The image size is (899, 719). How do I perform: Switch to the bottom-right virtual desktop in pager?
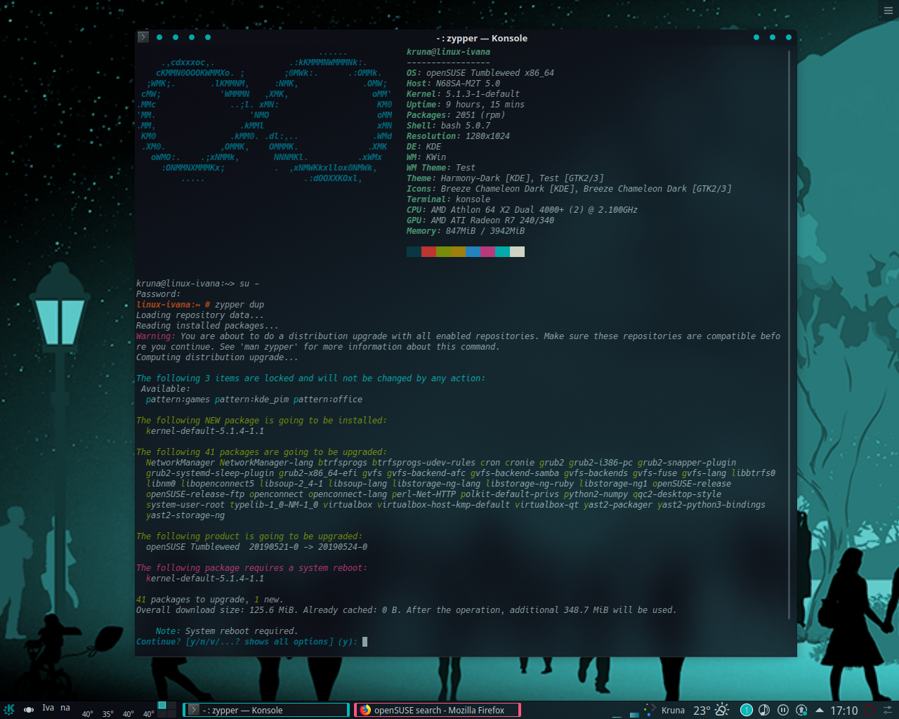pos(171,713)
